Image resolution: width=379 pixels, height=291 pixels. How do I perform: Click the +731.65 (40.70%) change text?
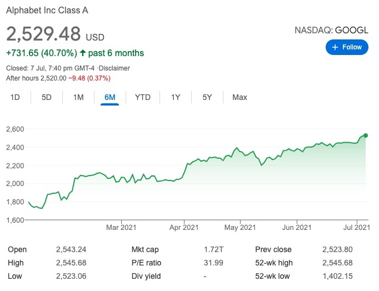pyautogui.click(x=42, y=53)
